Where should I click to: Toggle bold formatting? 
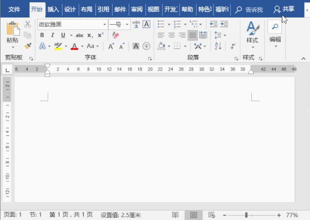coord(42,35)
